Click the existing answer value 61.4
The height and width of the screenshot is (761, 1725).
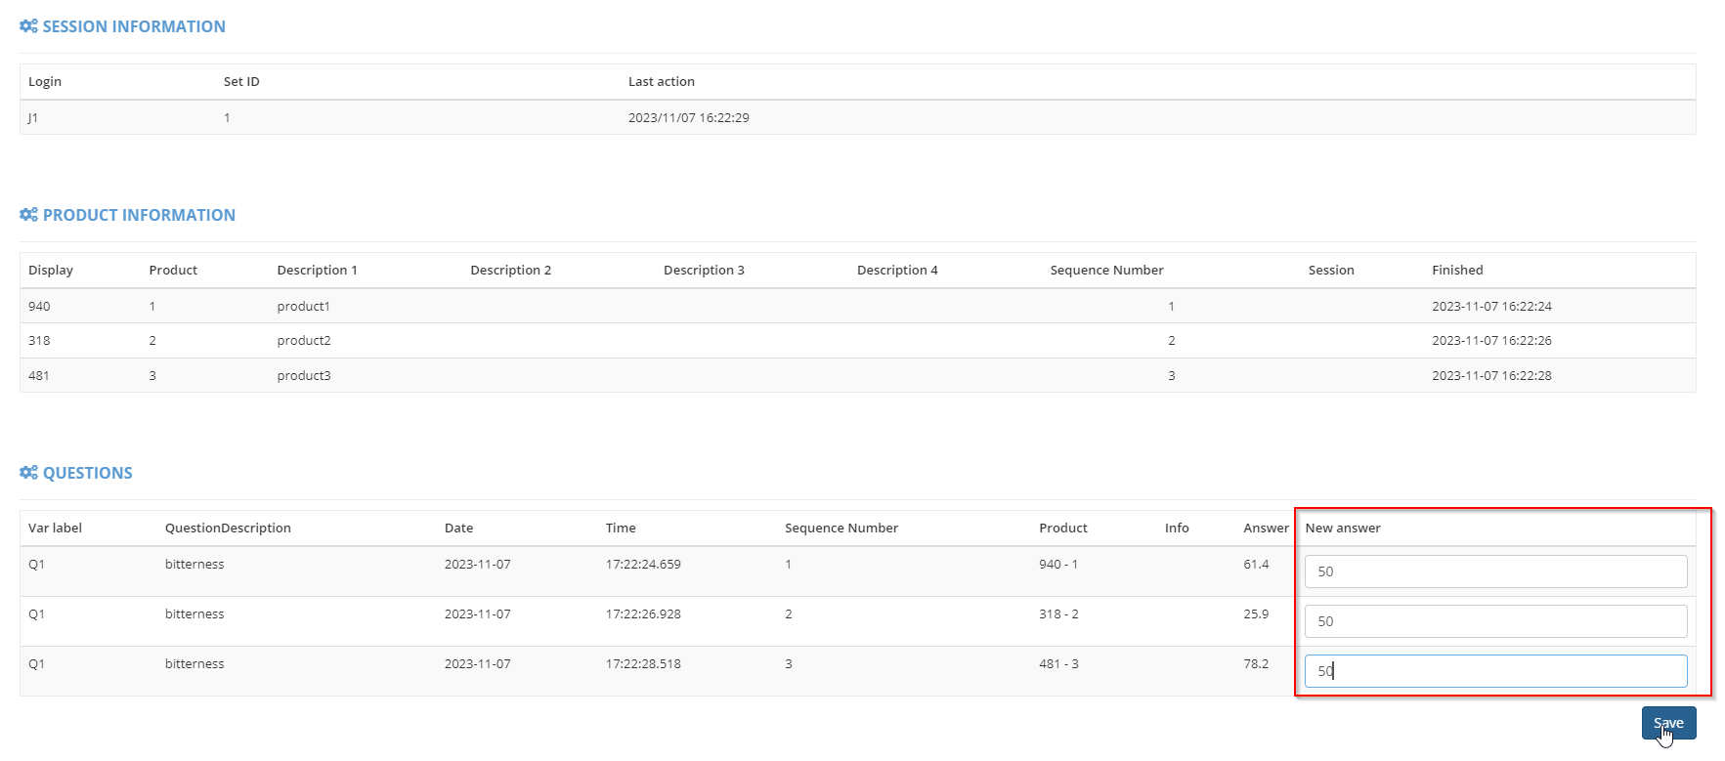1256,565
